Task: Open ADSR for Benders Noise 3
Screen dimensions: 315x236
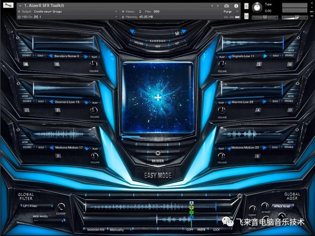Action: click(x=24, y=50)
